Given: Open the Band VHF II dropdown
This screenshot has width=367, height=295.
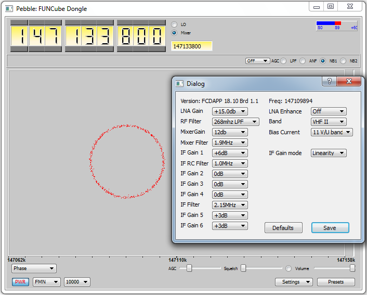Looking at the screenshot, I should [x=329, y=122].
